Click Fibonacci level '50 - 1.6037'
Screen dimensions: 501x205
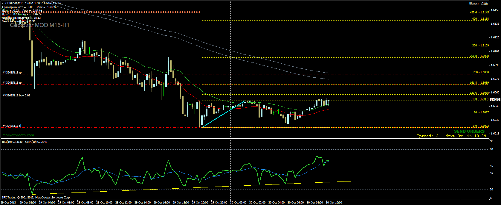[x=481, y=112]
